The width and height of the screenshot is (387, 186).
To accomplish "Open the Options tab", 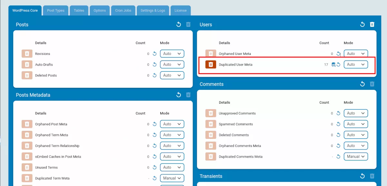I will [x=100, y=10].
